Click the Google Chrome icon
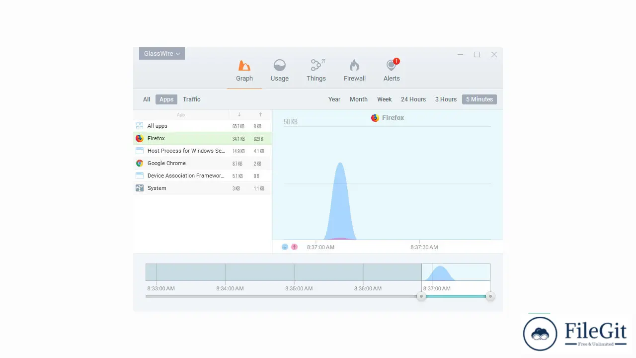This screenshot has height=358, width=636. [140, 164]
